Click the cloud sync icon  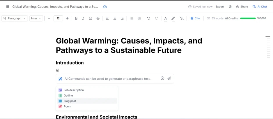pyautogui.click(x=105, y=7)
